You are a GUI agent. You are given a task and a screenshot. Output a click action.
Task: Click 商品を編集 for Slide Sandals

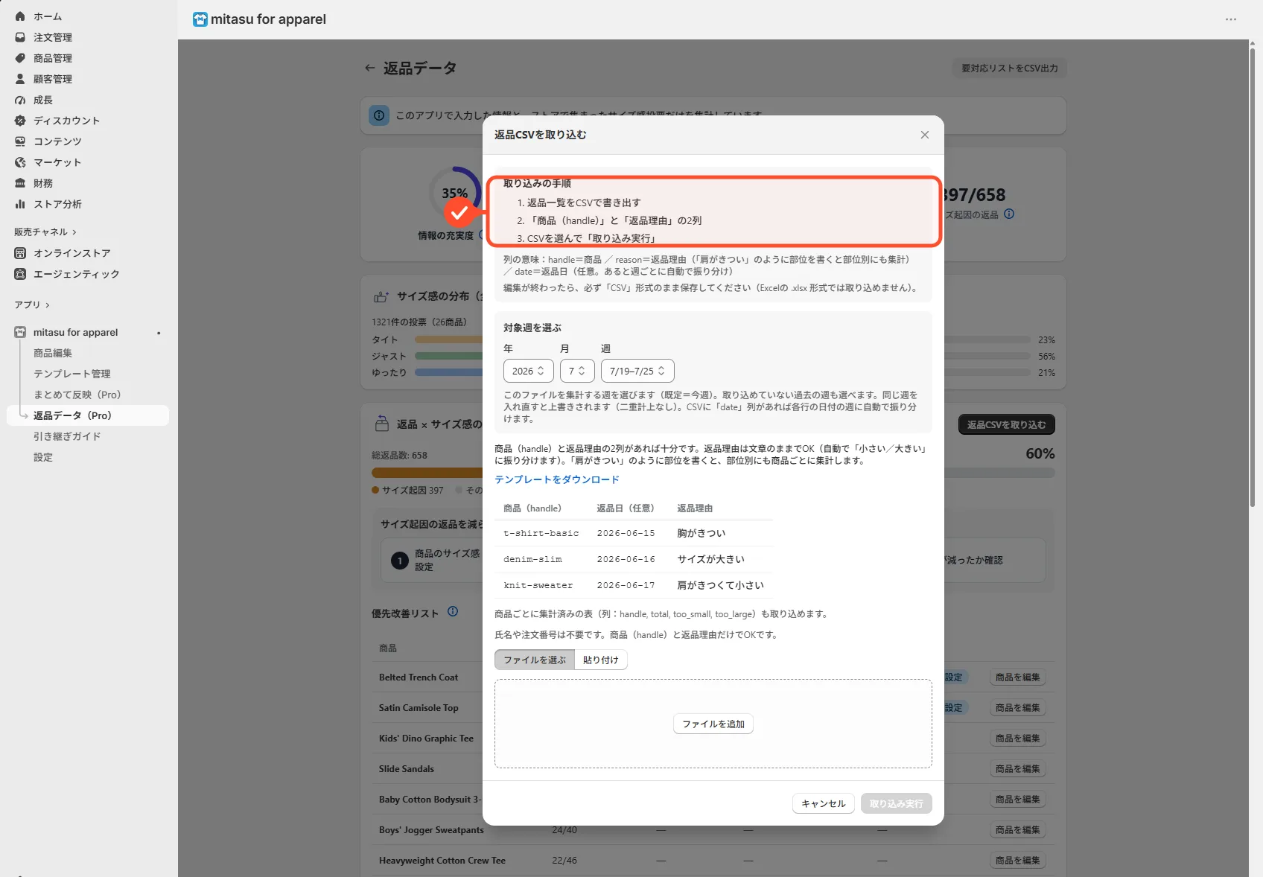point(1018,769)
